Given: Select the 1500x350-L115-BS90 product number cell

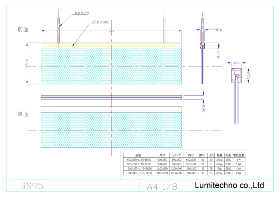Looking at the screenshot, I should 139,173.
